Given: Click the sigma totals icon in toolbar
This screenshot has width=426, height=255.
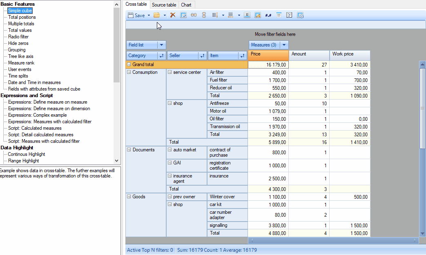Looking at the screenshot, I should (x=247, y=15).
